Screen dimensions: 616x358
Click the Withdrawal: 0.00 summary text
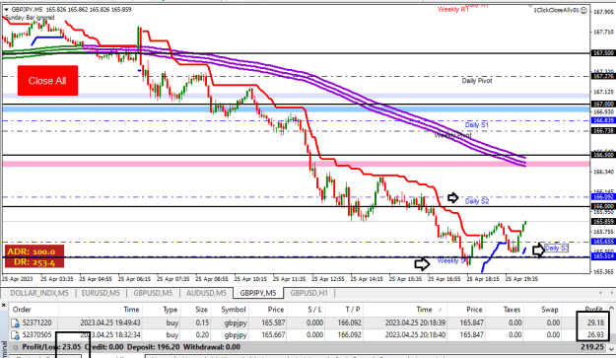tap(212, 347)
